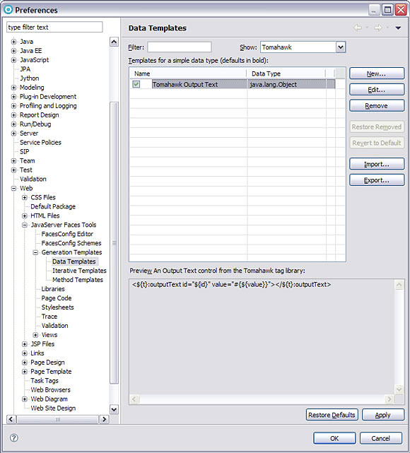Uncheck the Tomahawk Output Text checkbox
Image resolution: width=410 pixels, height=453 pixels.
[136, 84]
